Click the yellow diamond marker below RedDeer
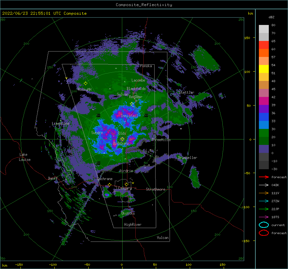The height and width of the screenshot is (269, 288). tap(132, 104)
